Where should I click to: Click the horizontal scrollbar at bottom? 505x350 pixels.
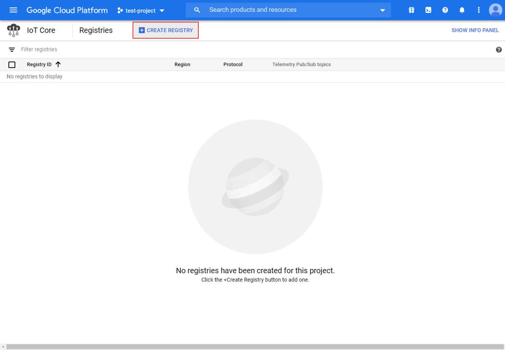point(255,347)
